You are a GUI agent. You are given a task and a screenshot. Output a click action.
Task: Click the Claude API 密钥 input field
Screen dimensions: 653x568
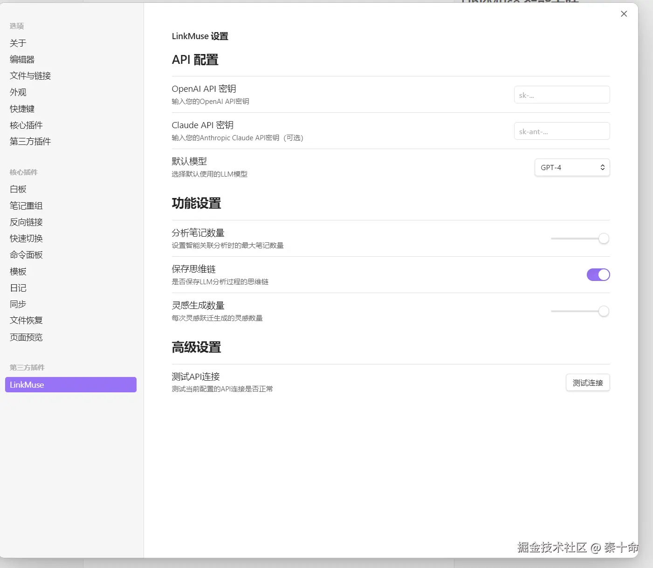click(x=562, y=131)
